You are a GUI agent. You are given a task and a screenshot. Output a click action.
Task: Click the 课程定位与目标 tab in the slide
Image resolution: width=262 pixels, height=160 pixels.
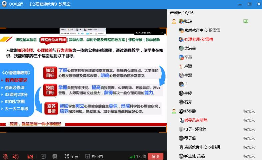click(x=53, y=40)
